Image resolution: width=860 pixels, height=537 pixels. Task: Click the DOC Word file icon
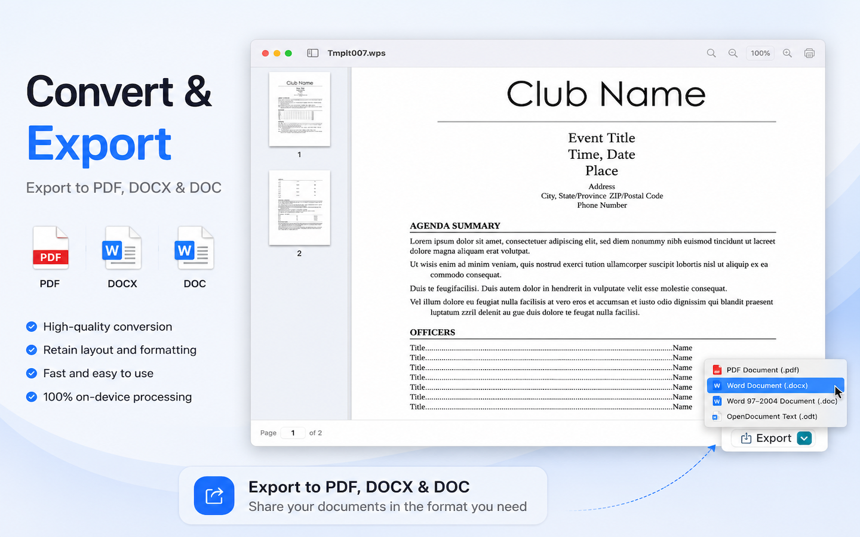[x=195, y=248]
